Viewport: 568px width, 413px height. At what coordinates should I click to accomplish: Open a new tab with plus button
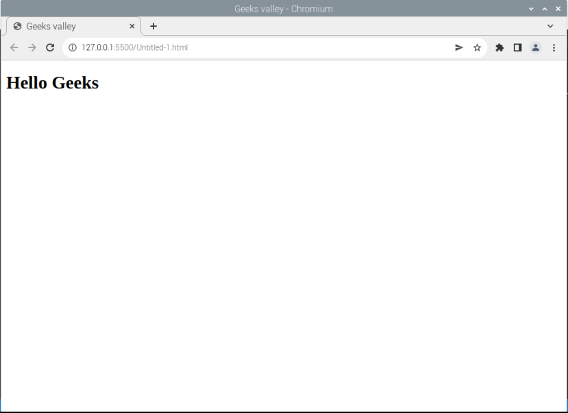tap(153, 26)
